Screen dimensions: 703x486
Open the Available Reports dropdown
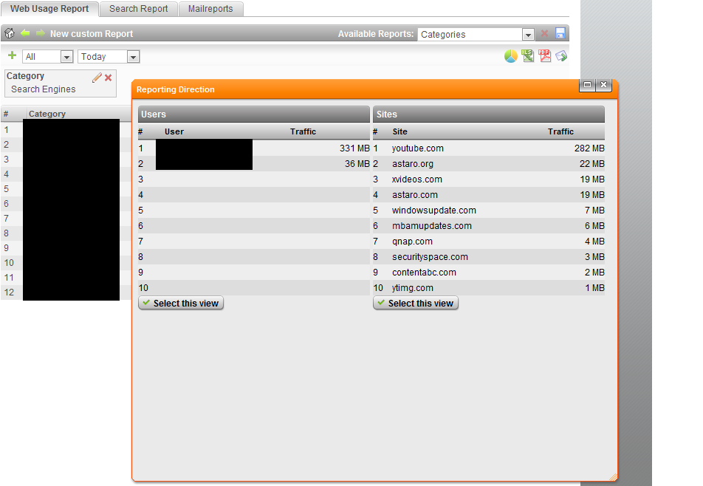click(x=527, y=35)
